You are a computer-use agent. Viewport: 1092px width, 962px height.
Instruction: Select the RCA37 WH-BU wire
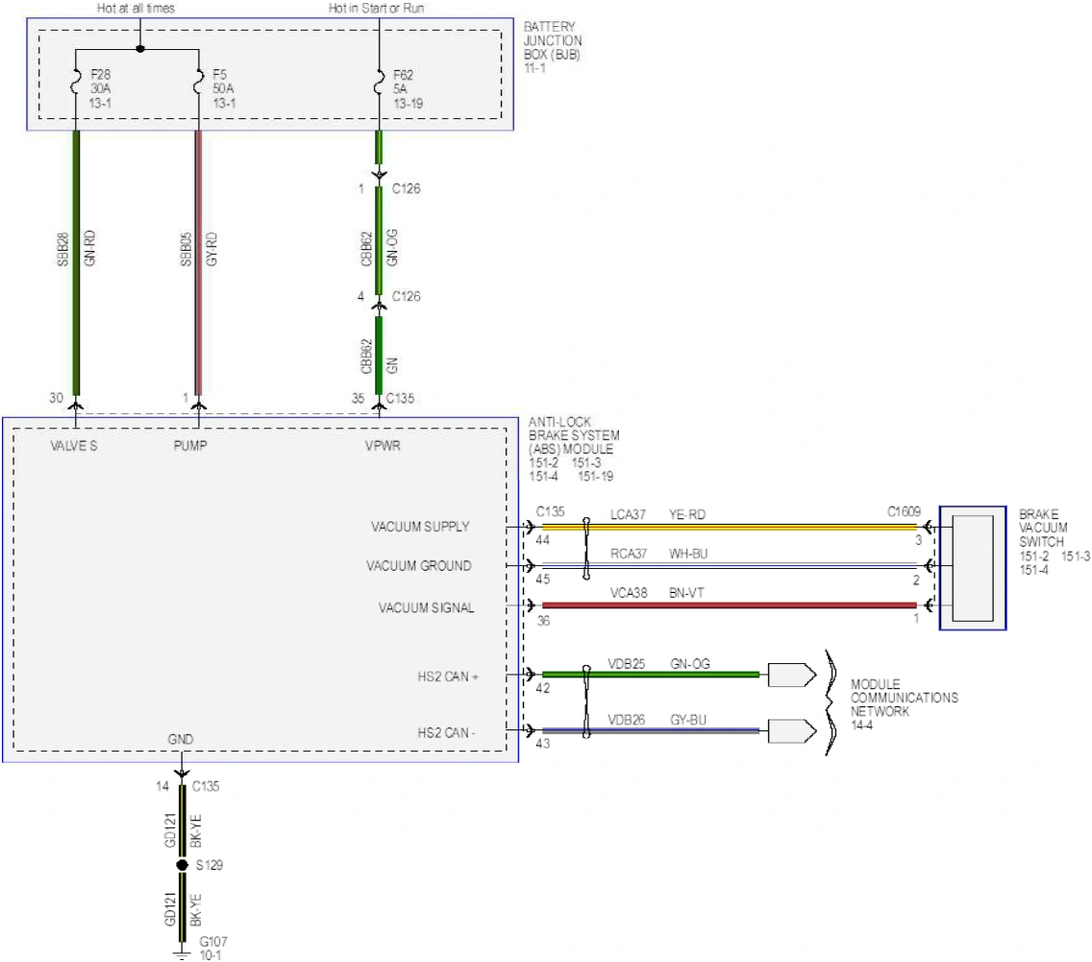[x=730, y=565]
